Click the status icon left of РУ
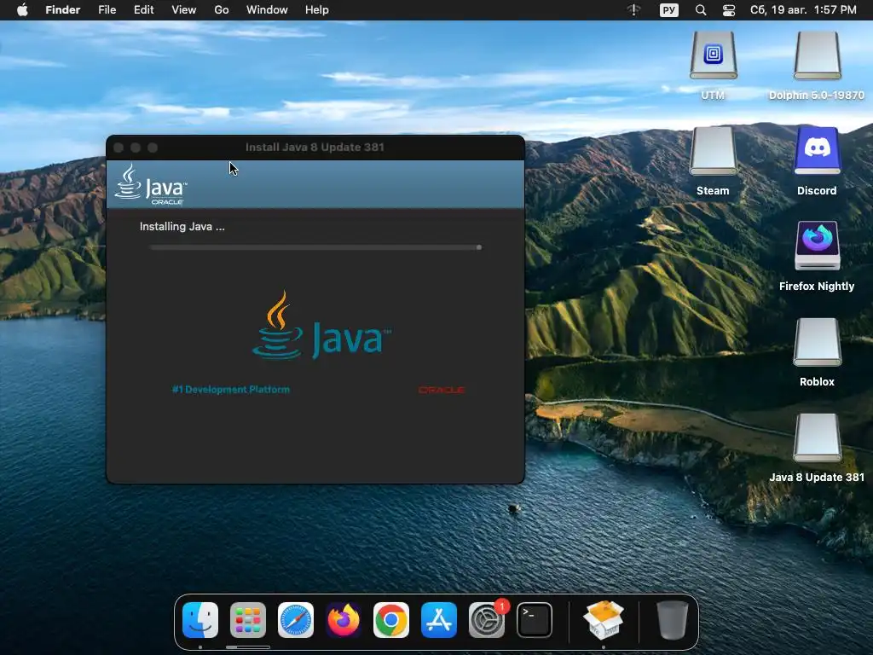Image resolution: width=873 pixels, height=655 pixels. click(634, 10)
